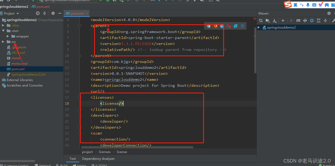Toggle Skip Tests mode in Maven
335x166 pixels.
point(312,21)
